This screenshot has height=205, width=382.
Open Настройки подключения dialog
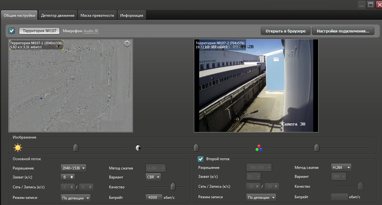click(343, 31)
